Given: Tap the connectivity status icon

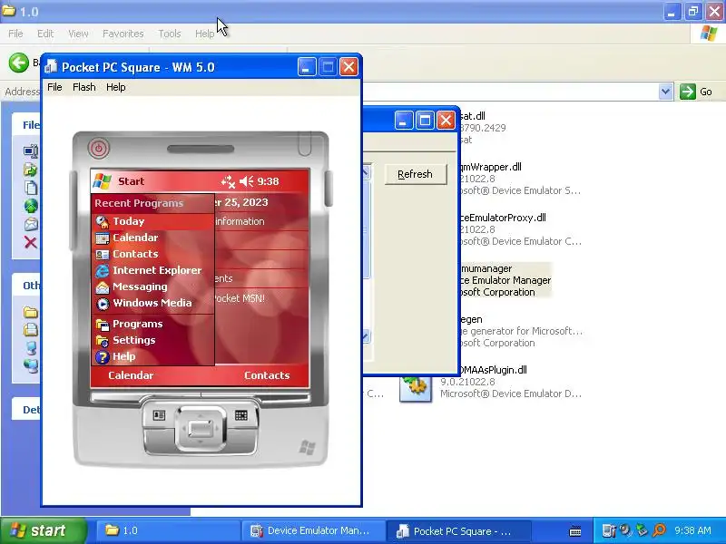Looking at the screenshot, I should pyautogui.click(x=228, y=181).
